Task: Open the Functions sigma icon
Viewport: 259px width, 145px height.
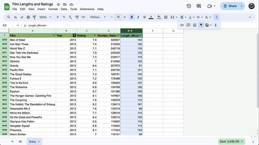Action: click(216, 25)
